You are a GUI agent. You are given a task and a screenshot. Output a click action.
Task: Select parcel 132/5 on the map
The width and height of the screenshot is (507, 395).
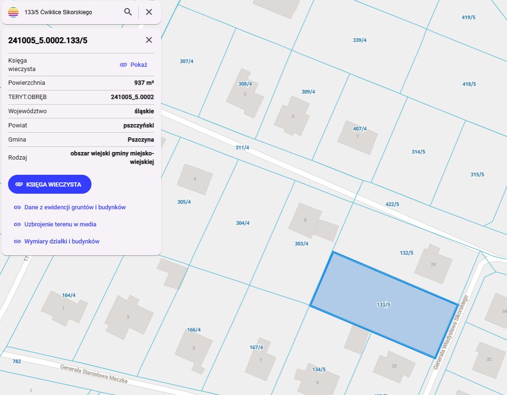407,253
